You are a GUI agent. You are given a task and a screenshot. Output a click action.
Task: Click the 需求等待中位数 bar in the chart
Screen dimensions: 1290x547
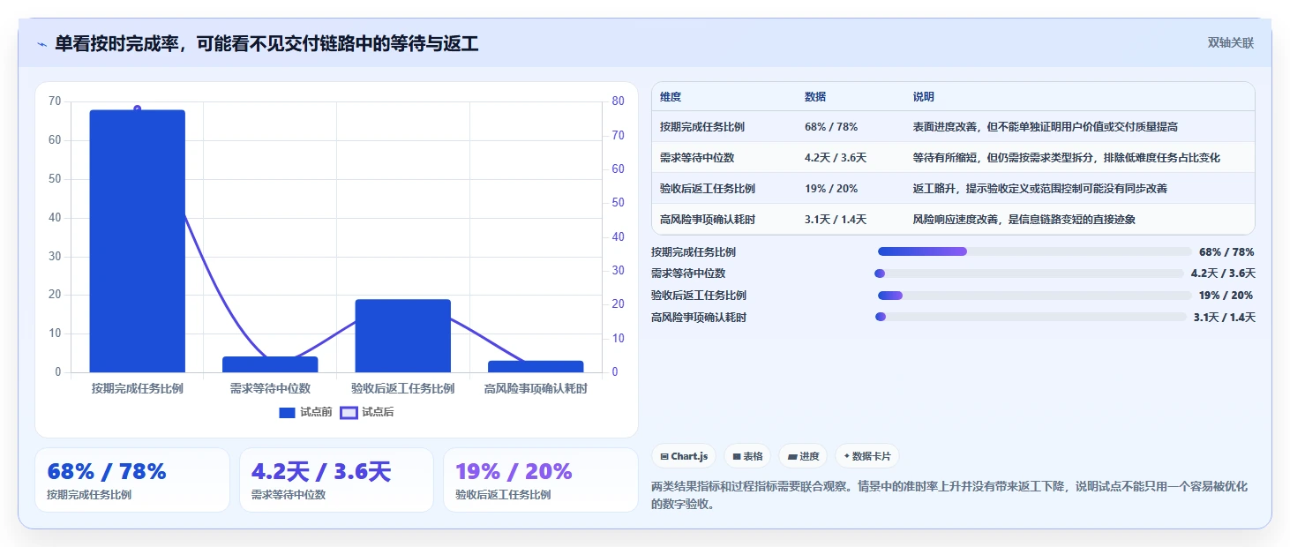click(270, 364)
